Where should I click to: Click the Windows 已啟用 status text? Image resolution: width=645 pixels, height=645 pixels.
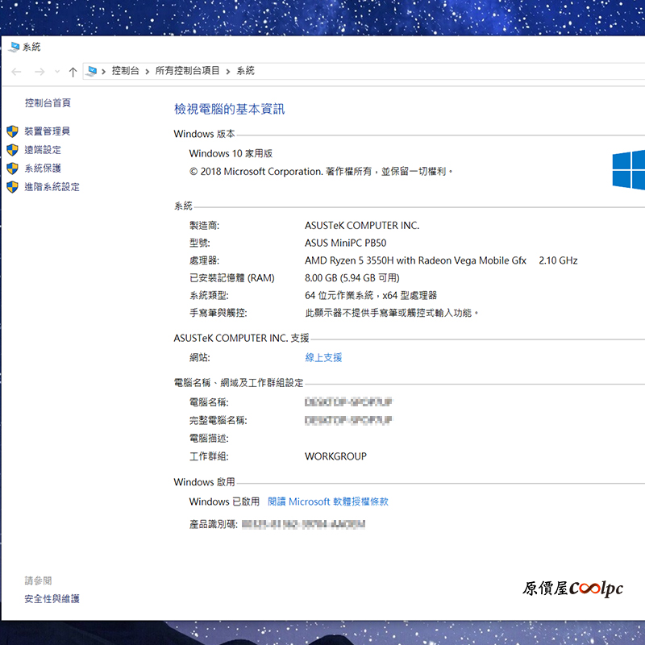tap(224, 501)
